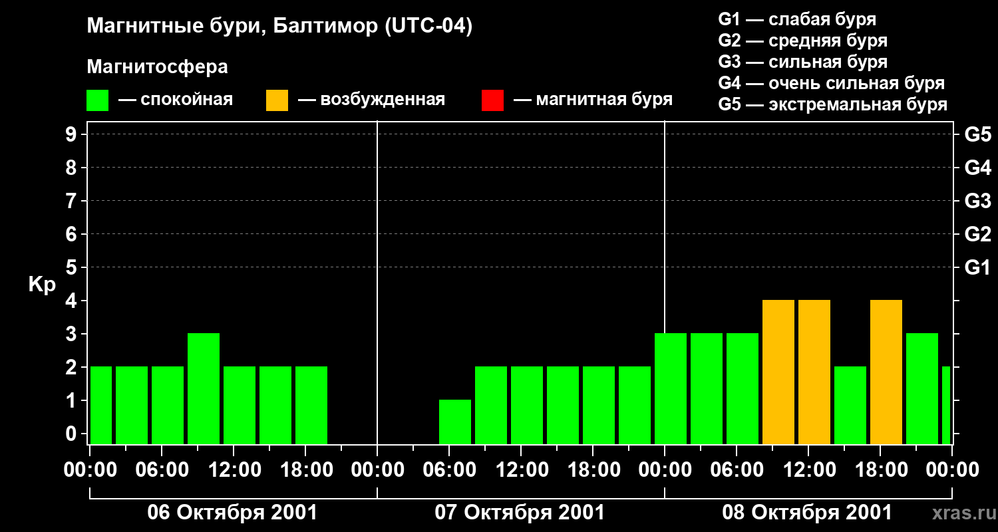
Task: Click the G1 label on right axis
Action: 977,268
